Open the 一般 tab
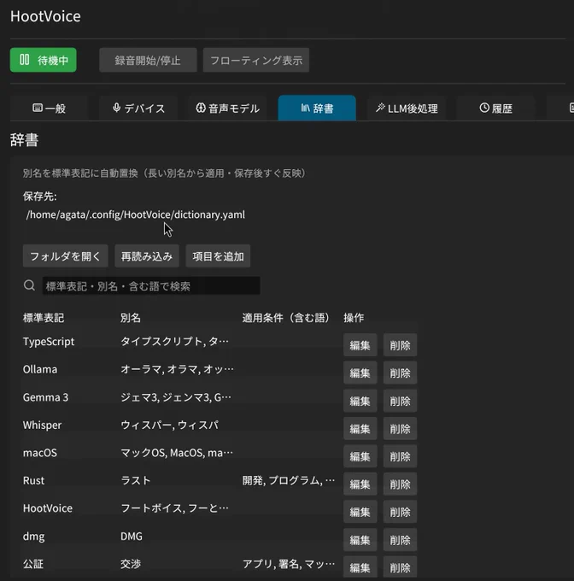Viewport: 574px width, 581px height. click(49, 109)
